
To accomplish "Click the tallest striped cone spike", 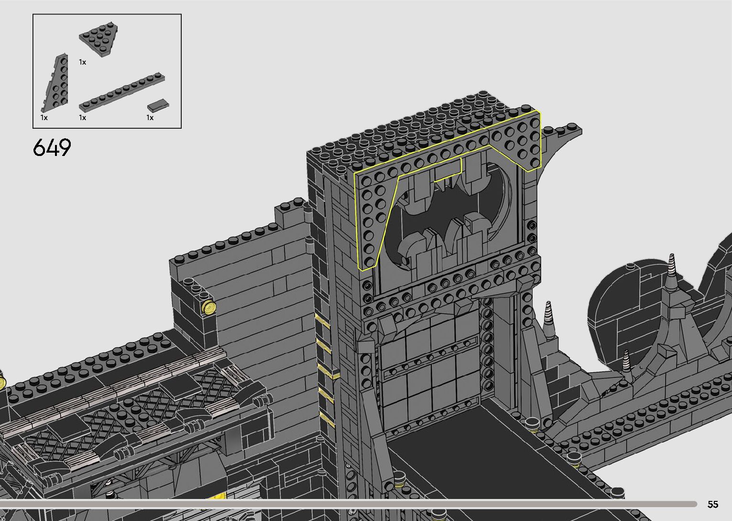I will 674,268.
